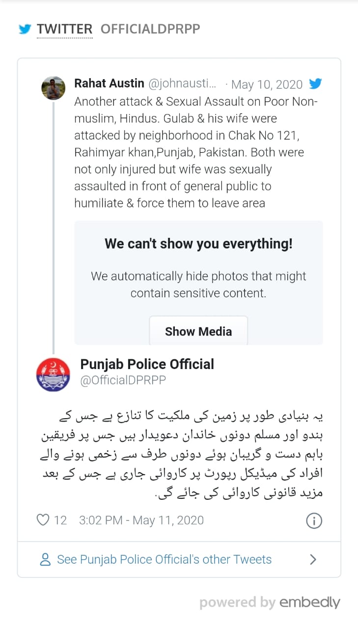This screenshot has width=358, height=629.
Task: Expand the other Tweets chevron arrow
Action: (313, 559)
